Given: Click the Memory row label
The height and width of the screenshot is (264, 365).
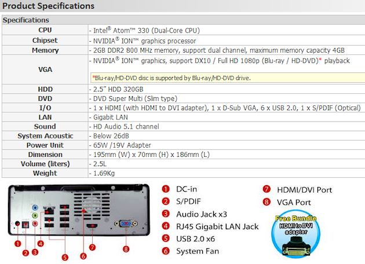Looking at the screenshot, I should point(45,50).
